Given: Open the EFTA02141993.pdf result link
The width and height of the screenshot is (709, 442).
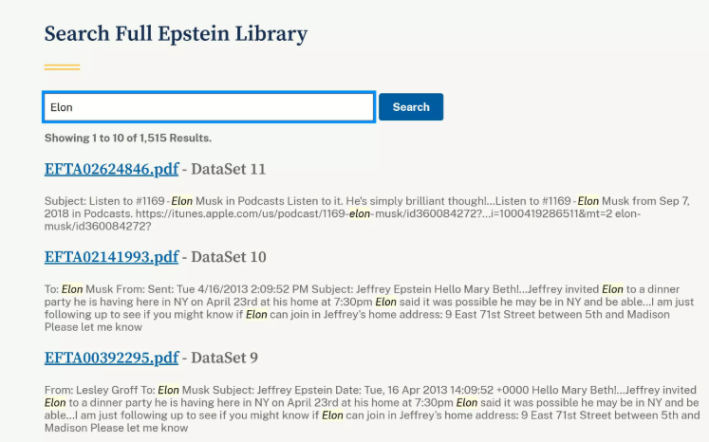Looking at the screenshot, I should point(111,257).
